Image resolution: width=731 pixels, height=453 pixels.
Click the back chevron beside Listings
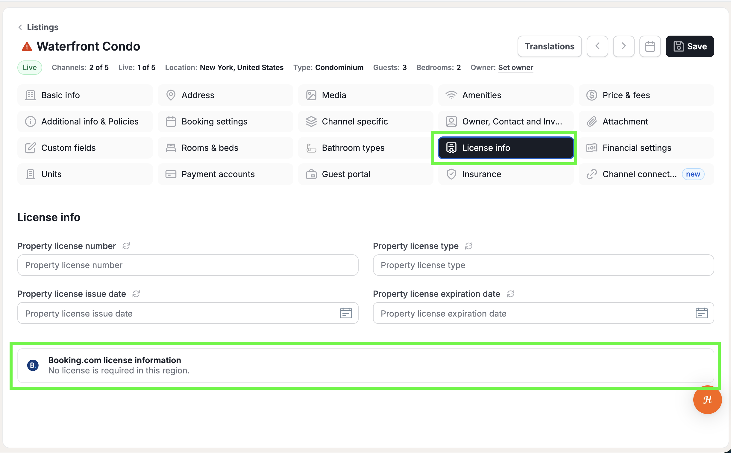pyautogui.click(x=20, y=27)
